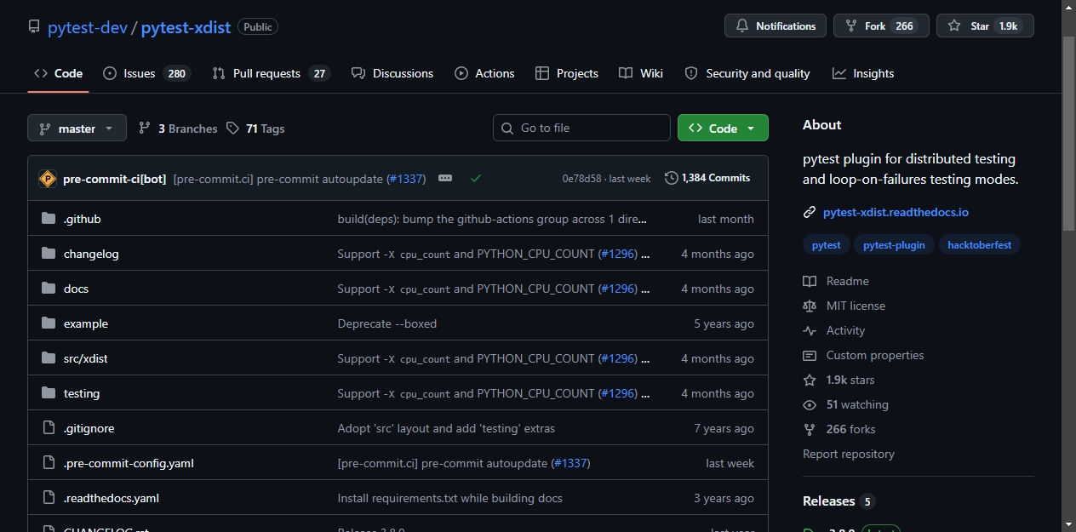Click the src/xdist folder icon
Screen dimensions: 1076x532
pos(48,358)
